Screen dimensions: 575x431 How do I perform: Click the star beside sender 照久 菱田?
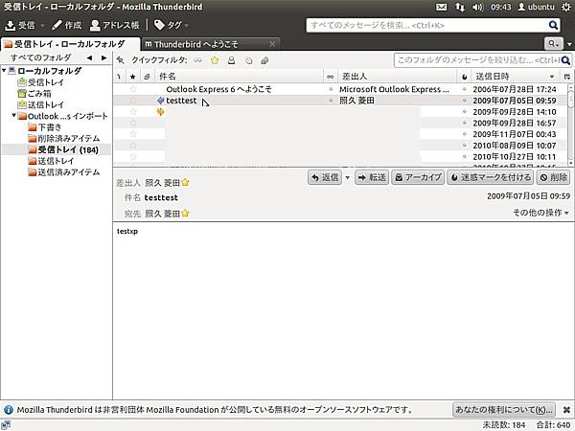pos(185,182)
